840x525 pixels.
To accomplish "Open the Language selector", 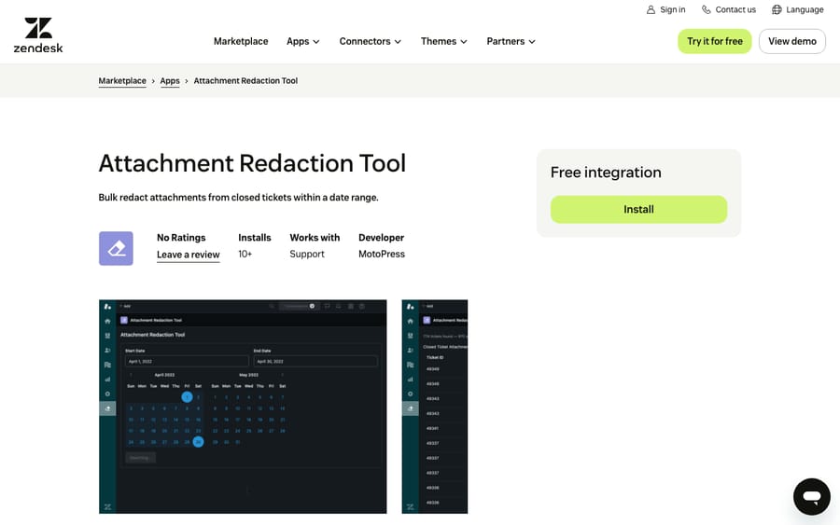I will (798, 9).
